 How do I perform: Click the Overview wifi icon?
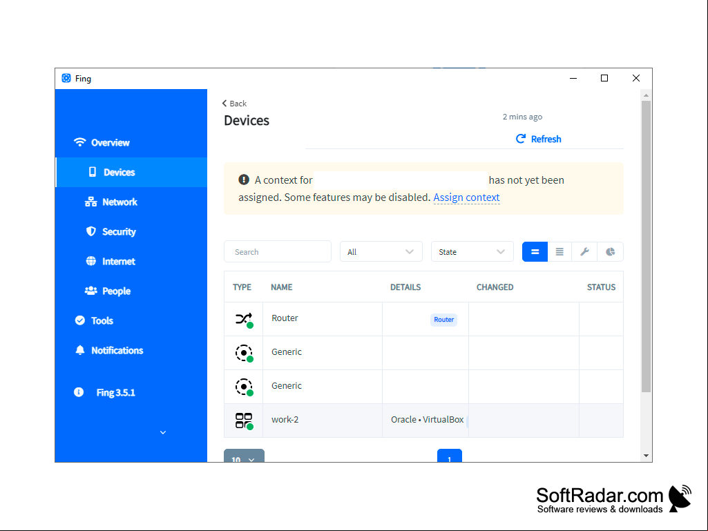[x=79, y=142]
